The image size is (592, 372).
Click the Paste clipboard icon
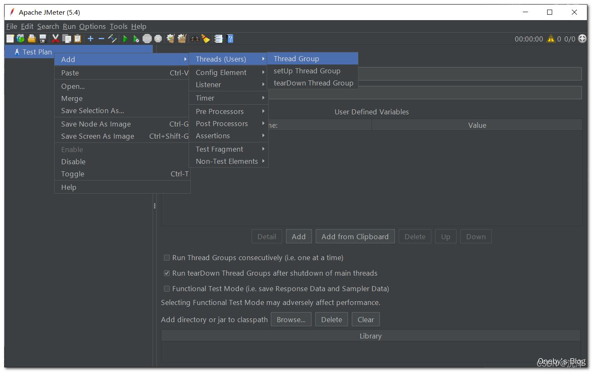point(78,39)
